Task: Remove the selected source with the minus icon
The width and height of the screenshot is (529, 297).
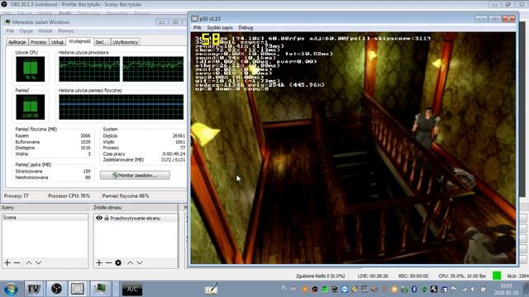Action: click(108, 262)
